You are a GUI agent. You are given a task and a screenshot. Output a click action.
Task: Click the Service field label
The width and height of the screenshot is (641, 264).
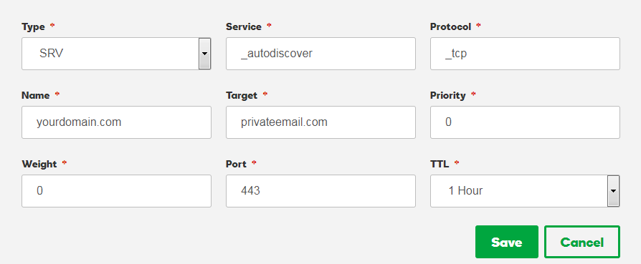point(244,27)
